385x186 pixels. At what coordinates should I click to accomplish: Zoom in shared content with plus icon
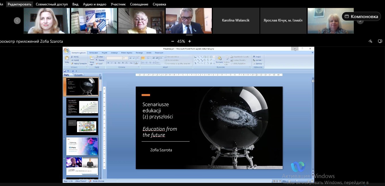(x=190, y=41)
